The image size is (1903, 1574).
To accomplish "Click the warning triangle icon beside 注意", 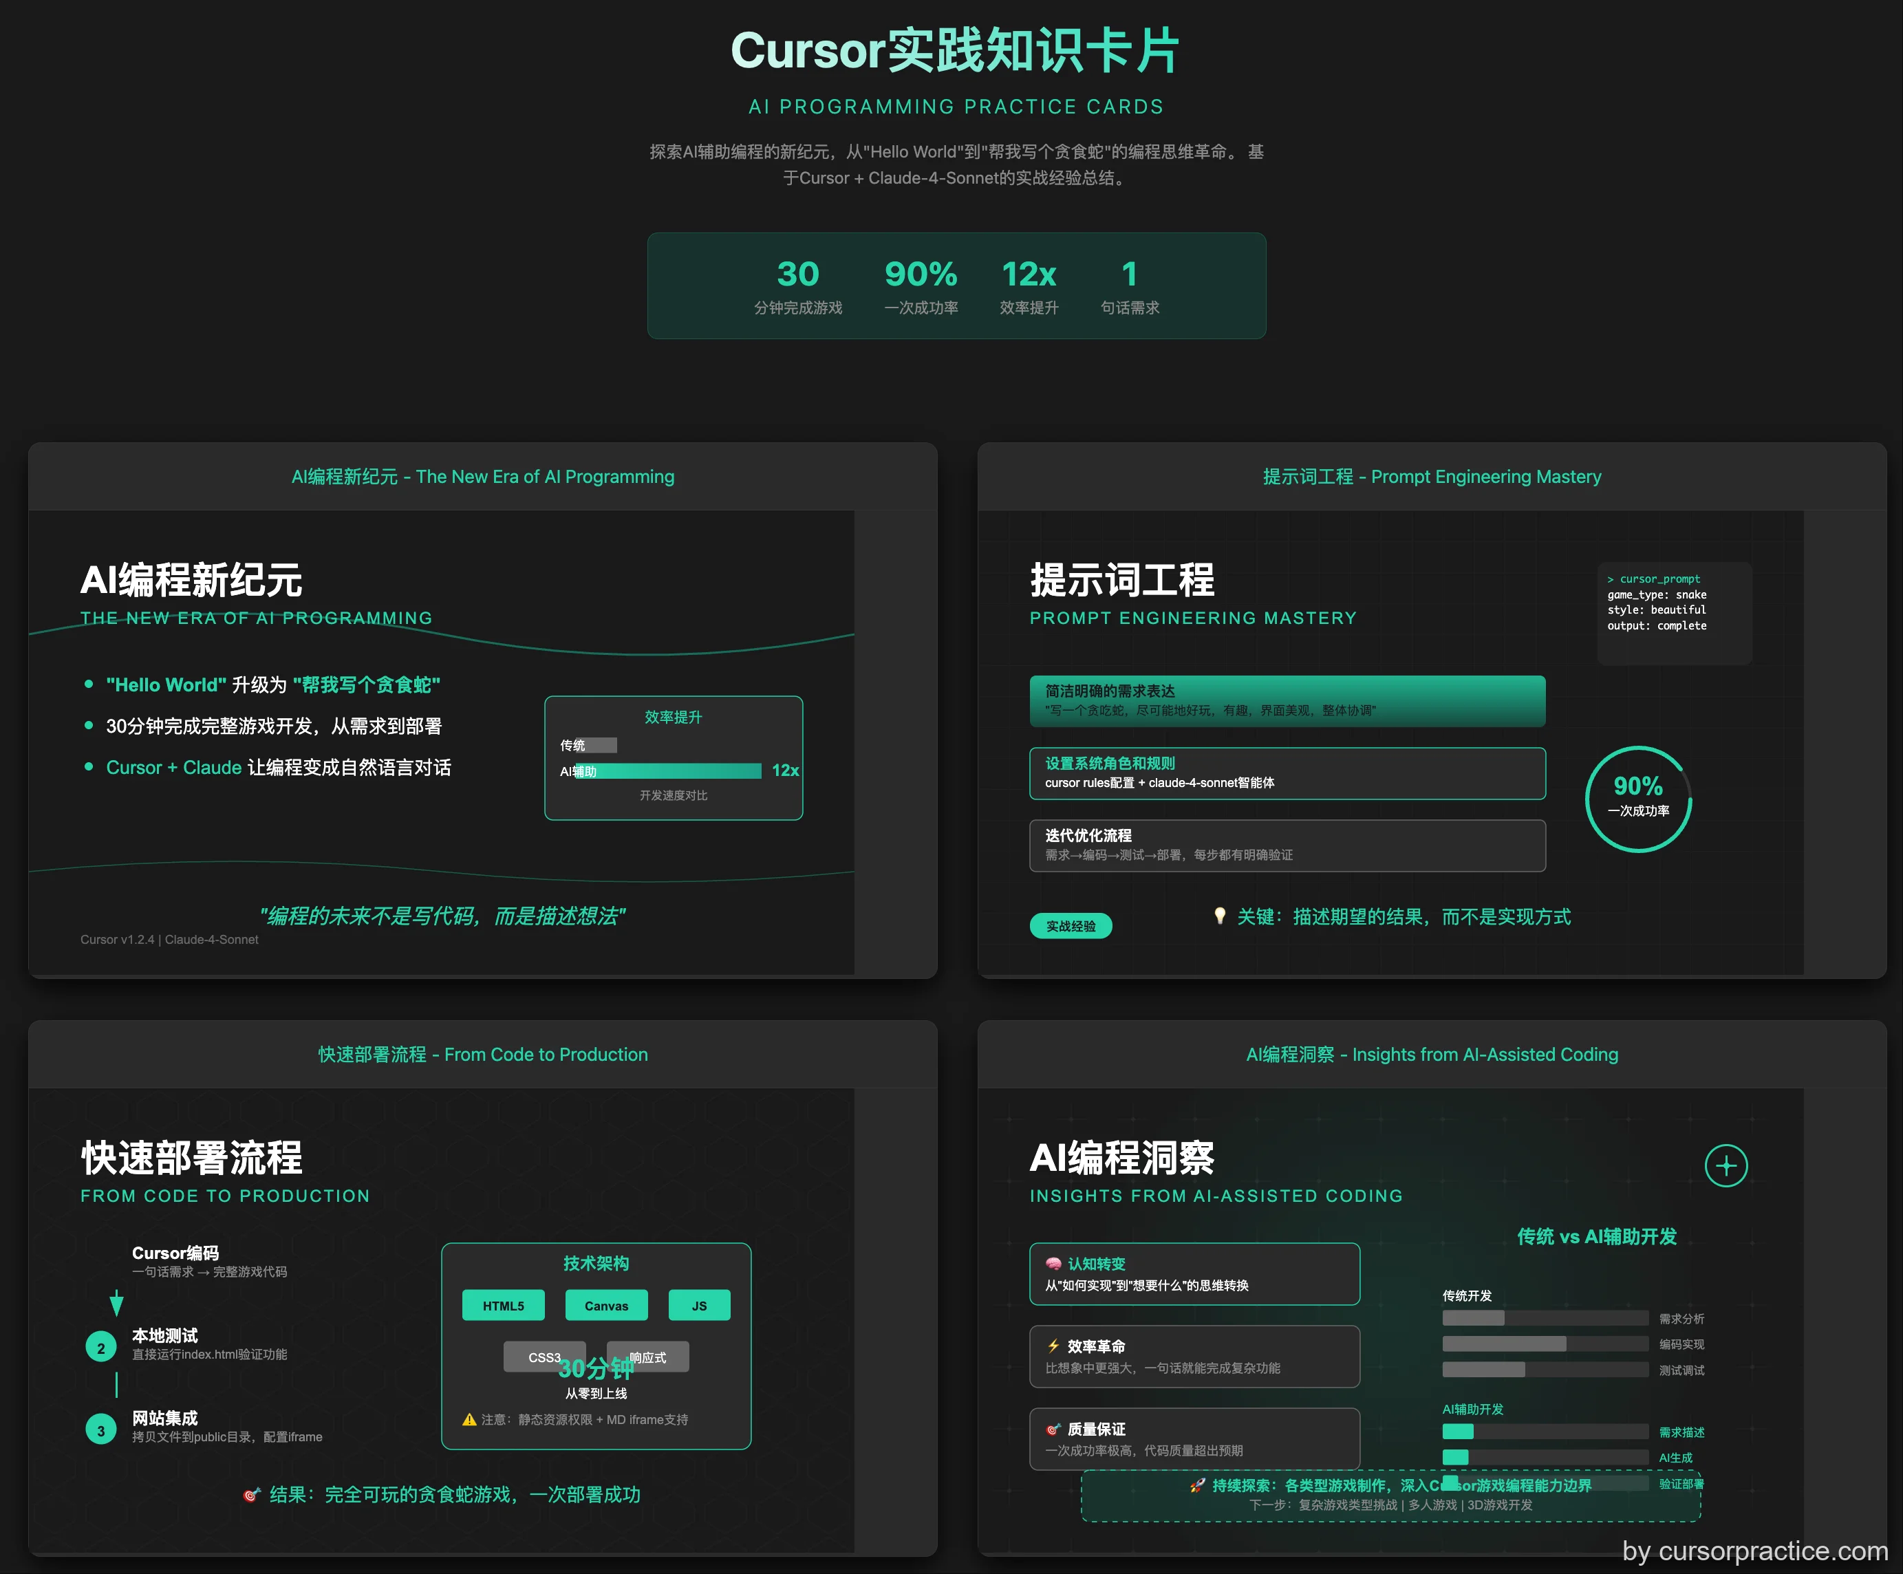I will pyautogui.click(x=469, y=1419).
